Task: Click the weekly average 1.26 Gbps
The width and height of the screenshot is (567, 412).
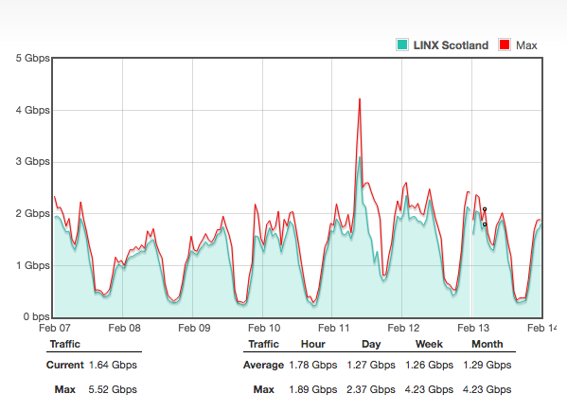Action: [x=429, y=365]
